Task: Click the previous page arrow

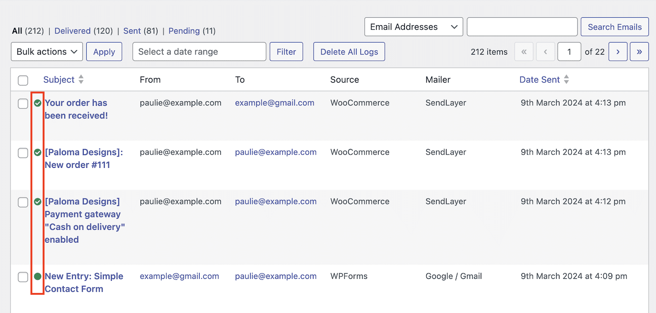Action: point(545,51)
